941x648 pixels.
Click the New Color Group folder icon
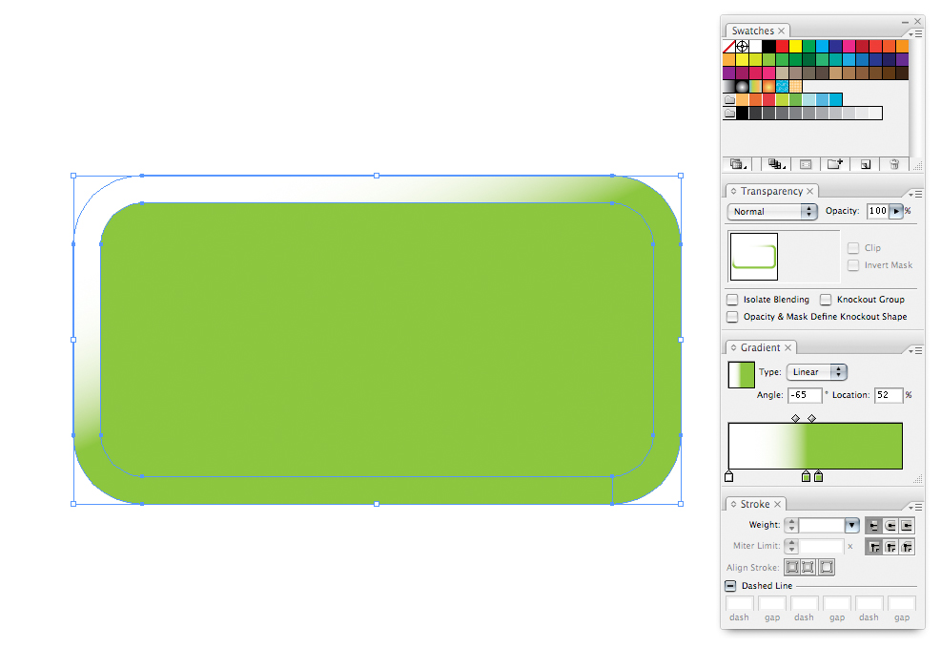(x=835, y=164)
